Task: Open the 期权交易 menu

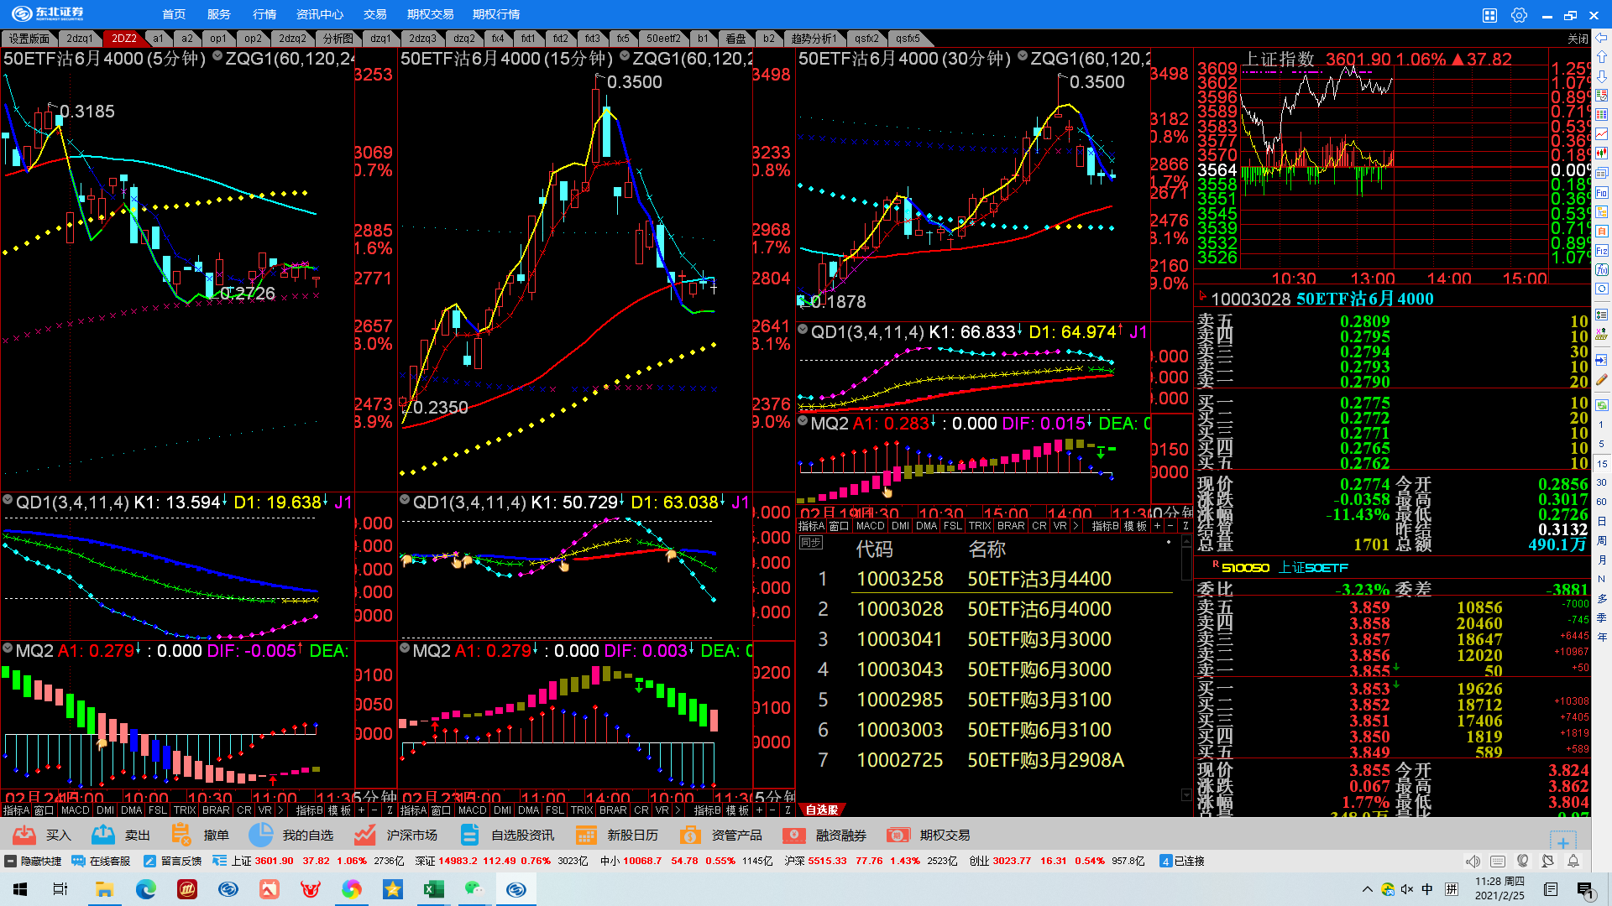Action: (x=430, y=14)
